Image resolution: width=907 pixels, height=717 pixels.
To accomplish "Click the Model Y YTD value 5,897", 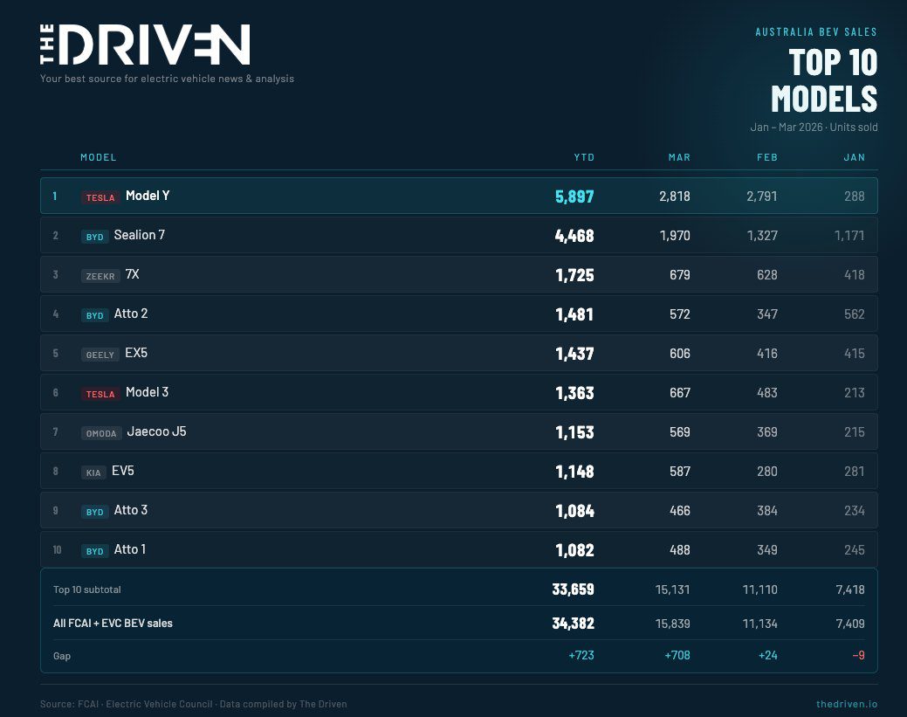I will (574, 196).
